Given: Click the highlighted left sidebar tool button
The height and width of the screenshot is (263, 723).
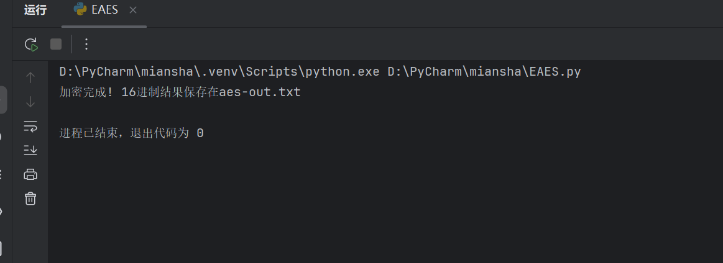Looking at the screenshot, I should (x=3, y=100).
